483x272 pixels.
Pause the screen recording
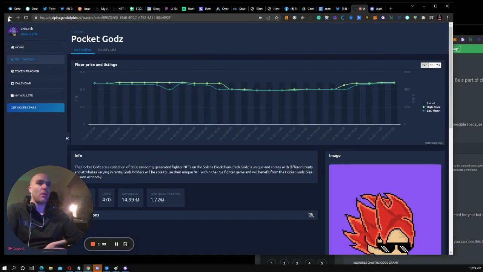click(x=116, y=244)
